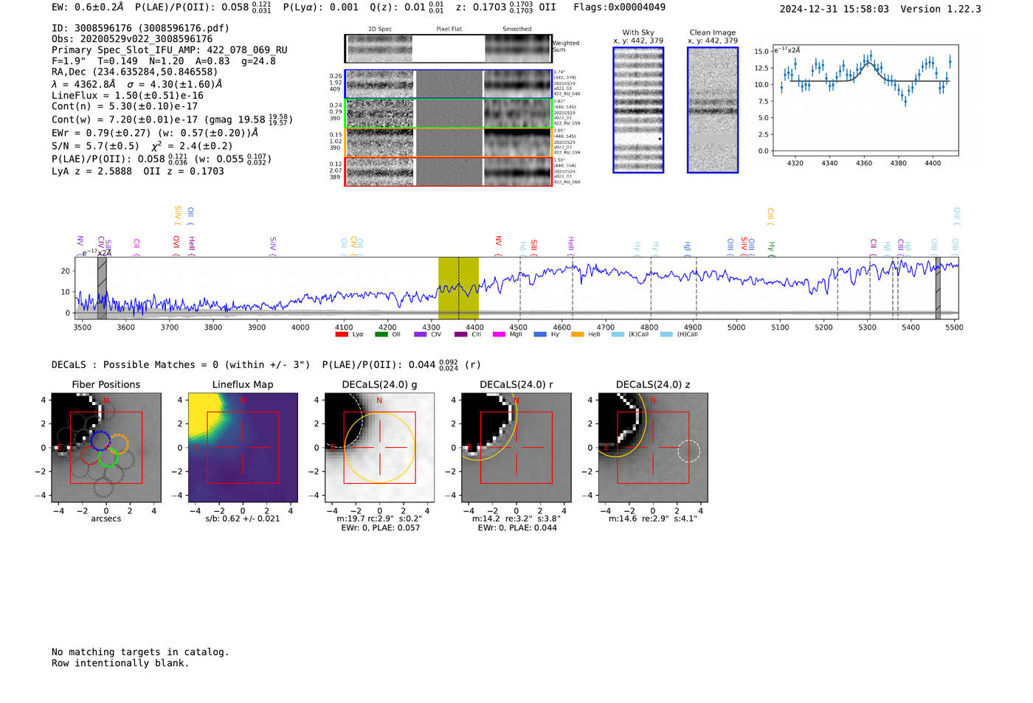1033x703 pixels.
Task: Click the Flags:0x00004049 header text
Action: click(619, 7)
